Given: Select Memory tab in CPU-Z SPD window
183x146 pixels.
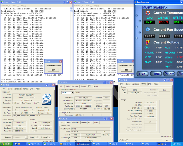Looking at the screenshot, I should pyautogui.click(x=83, y=86).
